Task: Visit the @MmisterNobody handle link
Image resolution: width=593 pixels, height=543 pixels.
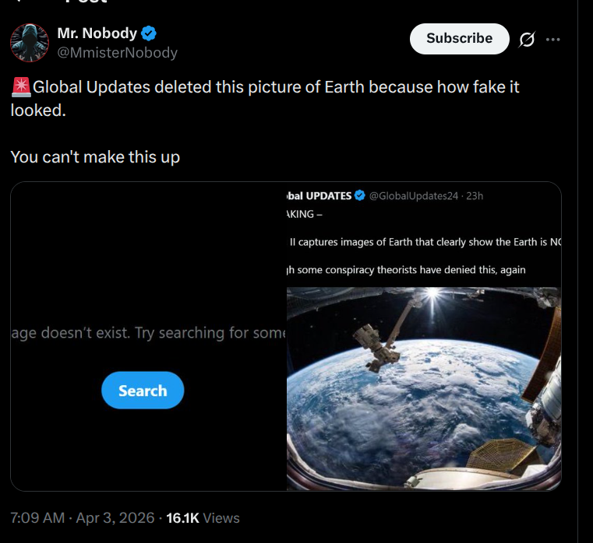Action: (118, 53)
